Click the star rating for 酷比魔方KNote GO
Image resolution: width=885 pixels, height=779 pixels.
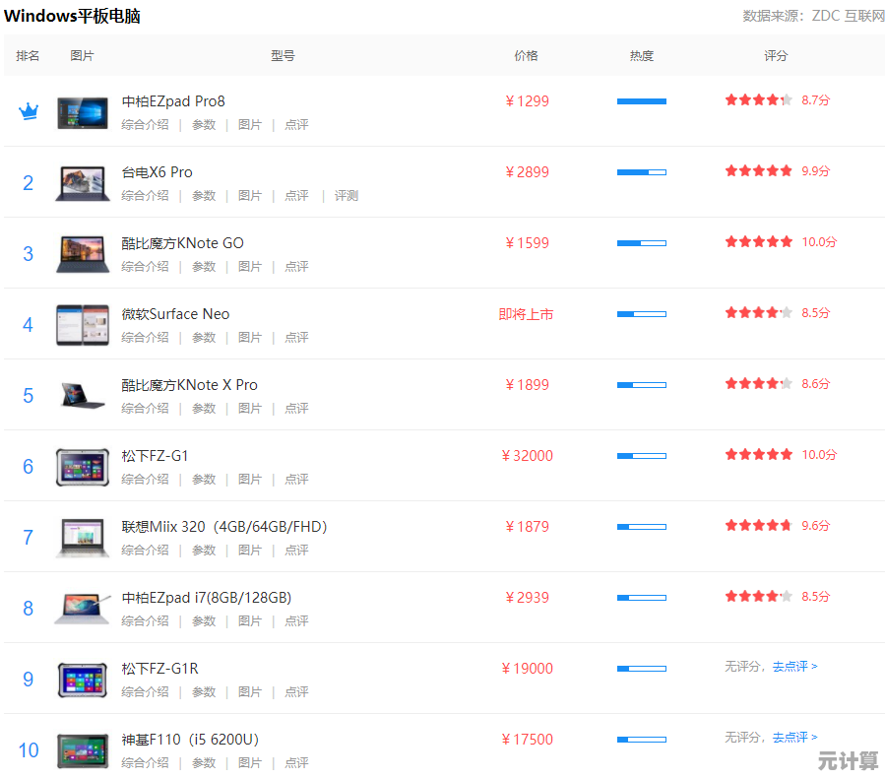(x=758, y=241)
